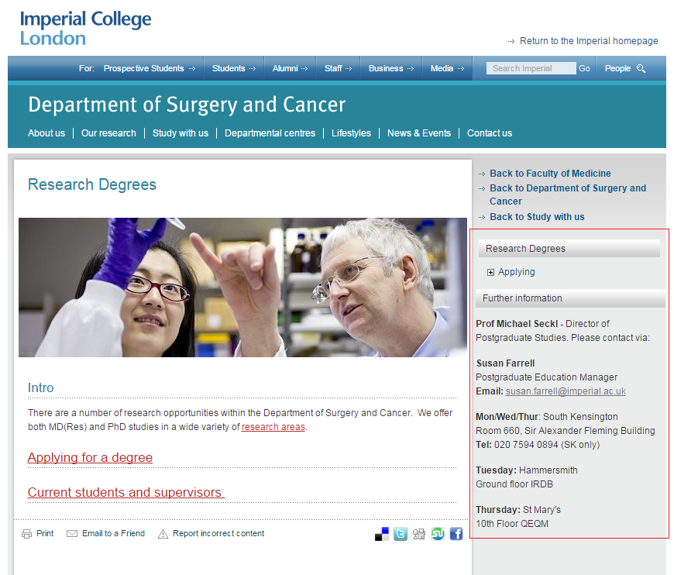Open News & Events section
This screenshot has width=674, height=575.
click(x=419, y=133)
